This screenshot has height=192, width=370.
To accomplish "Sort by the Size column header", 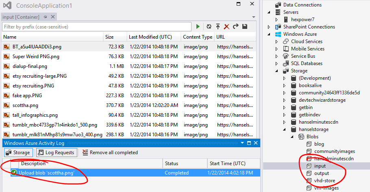I will (x=115, y=37).
